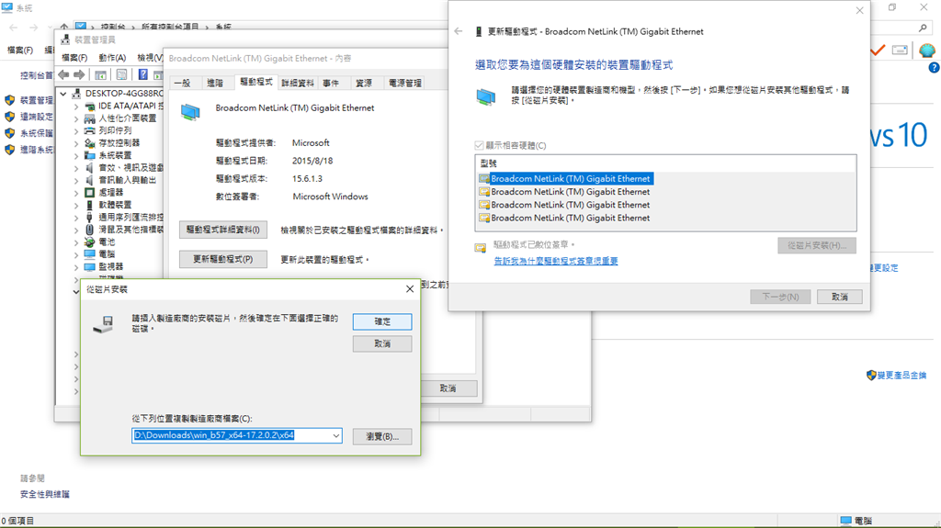This screenshot has width=941, height=528.
Task: Select the 系統裝置 icon
Action: [89, 155]
